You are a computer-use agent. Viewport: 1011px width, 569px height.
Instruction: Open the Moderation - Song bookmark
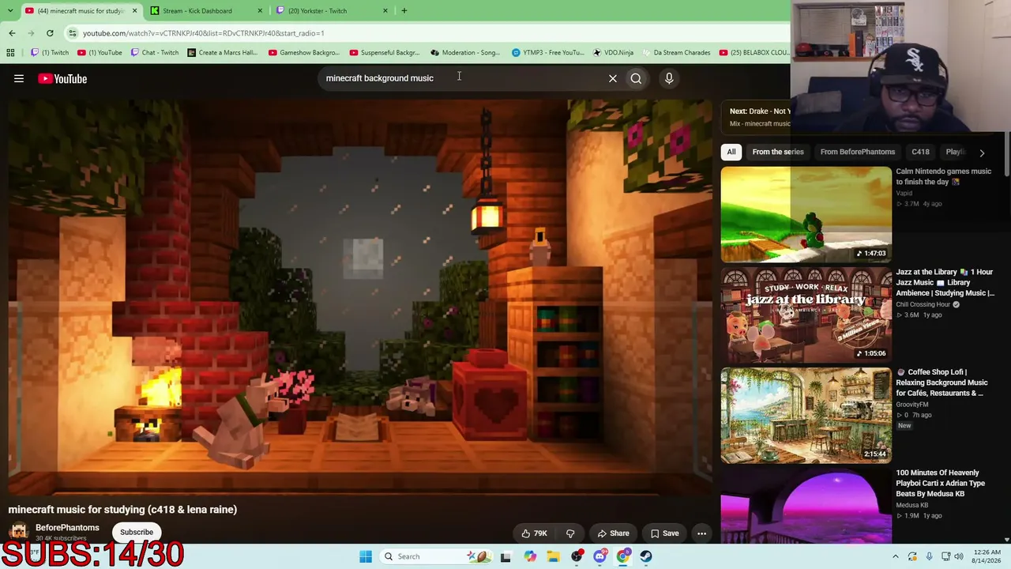465,53
